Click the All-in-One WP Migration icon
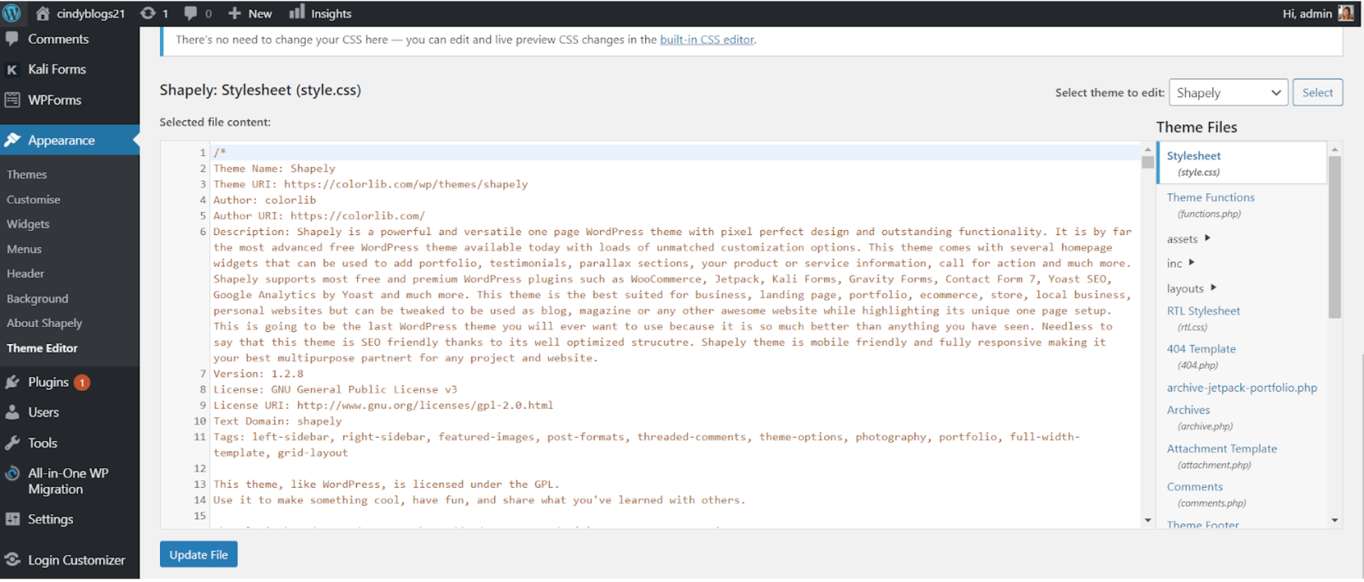The width and height of the screenshot is (1364, 582). [12, 474]
